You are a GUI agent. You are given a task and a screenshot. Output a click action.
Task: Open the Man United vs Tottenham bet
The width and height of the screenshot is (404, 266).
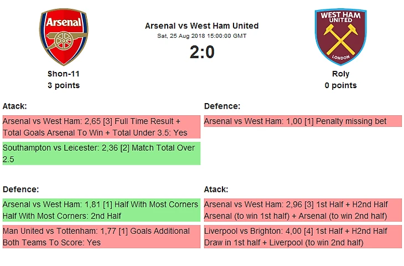101,237
